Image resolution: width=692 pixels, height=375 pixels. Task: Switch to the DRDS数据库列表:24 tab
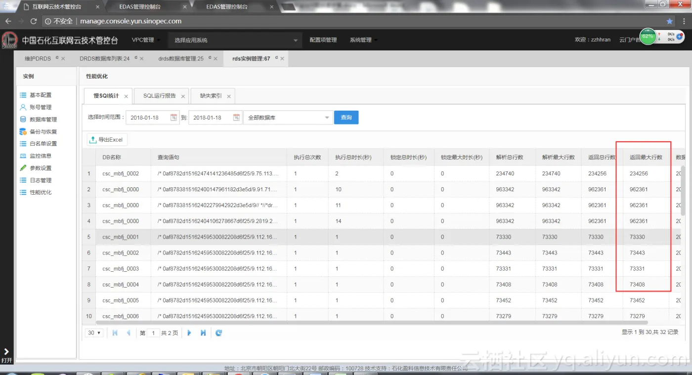pyautogui.click(x=104, y=58)
